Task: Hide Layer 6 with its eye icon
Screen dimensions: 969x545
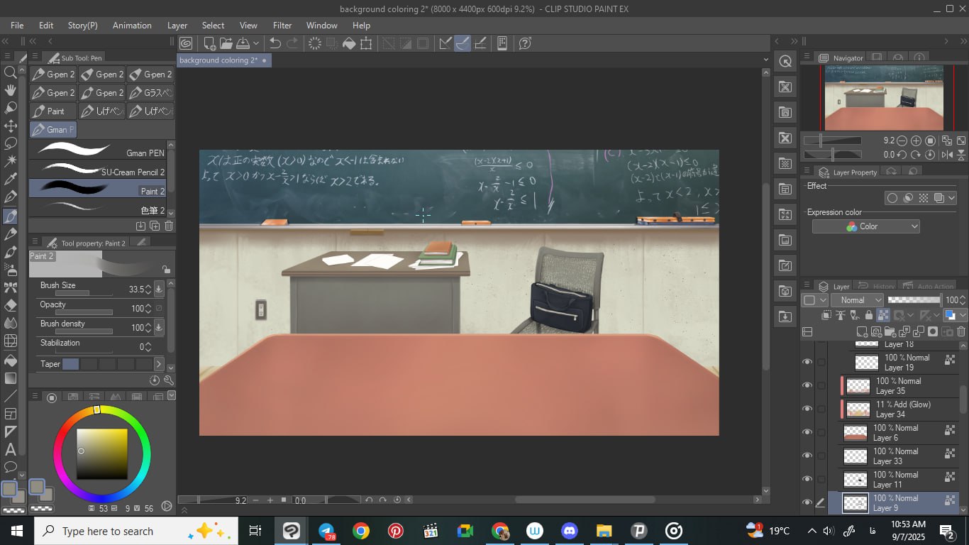Action: (x=807, y=432)
